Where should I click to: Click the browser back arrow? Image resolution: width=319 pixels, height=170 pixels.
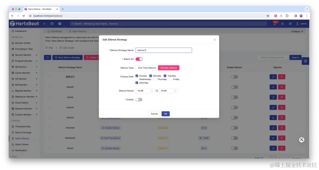[x=12, y=16]
